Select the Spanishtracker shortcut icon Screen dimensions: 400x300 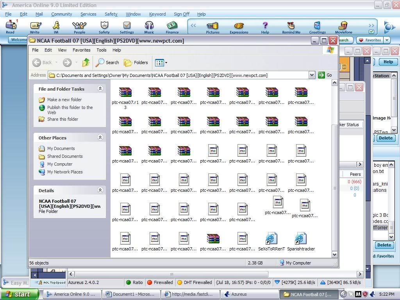click(301, 239)
